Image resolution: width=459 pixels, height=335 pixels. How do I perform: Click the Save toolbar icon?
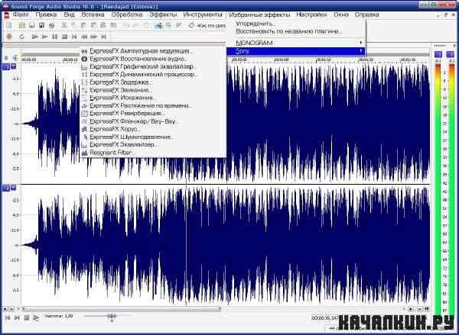(x=32, y=25)
